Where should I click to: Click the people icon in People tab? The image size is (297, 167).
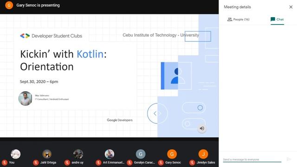pos(230,19)
